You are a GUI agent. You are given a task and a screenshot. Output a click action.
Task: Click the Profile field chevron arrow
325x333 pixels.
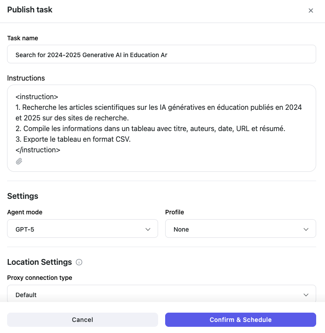click(306, 229)
